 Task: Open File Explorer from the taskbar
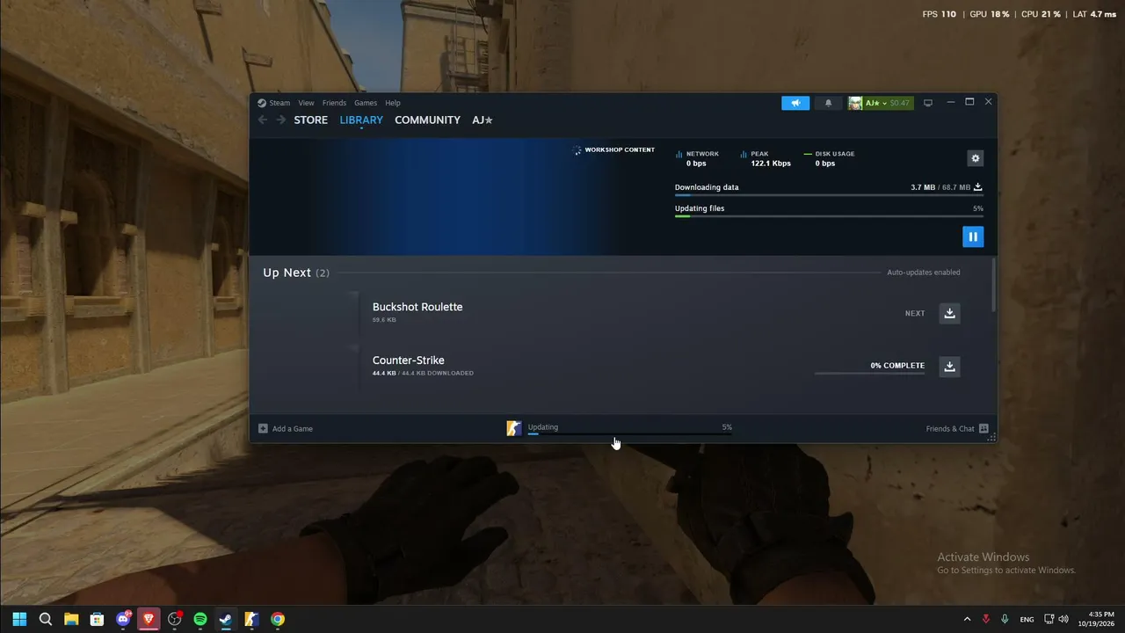71,619
